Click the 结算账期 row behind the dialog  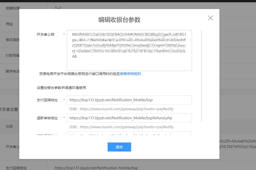click(10, 8)
